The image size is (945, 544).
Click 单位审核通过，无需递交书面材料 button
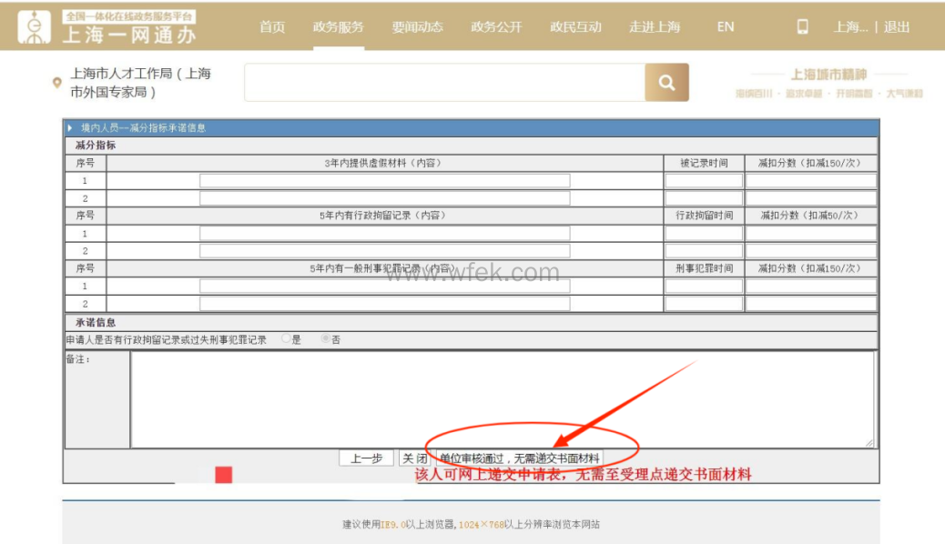pos(519,458)
